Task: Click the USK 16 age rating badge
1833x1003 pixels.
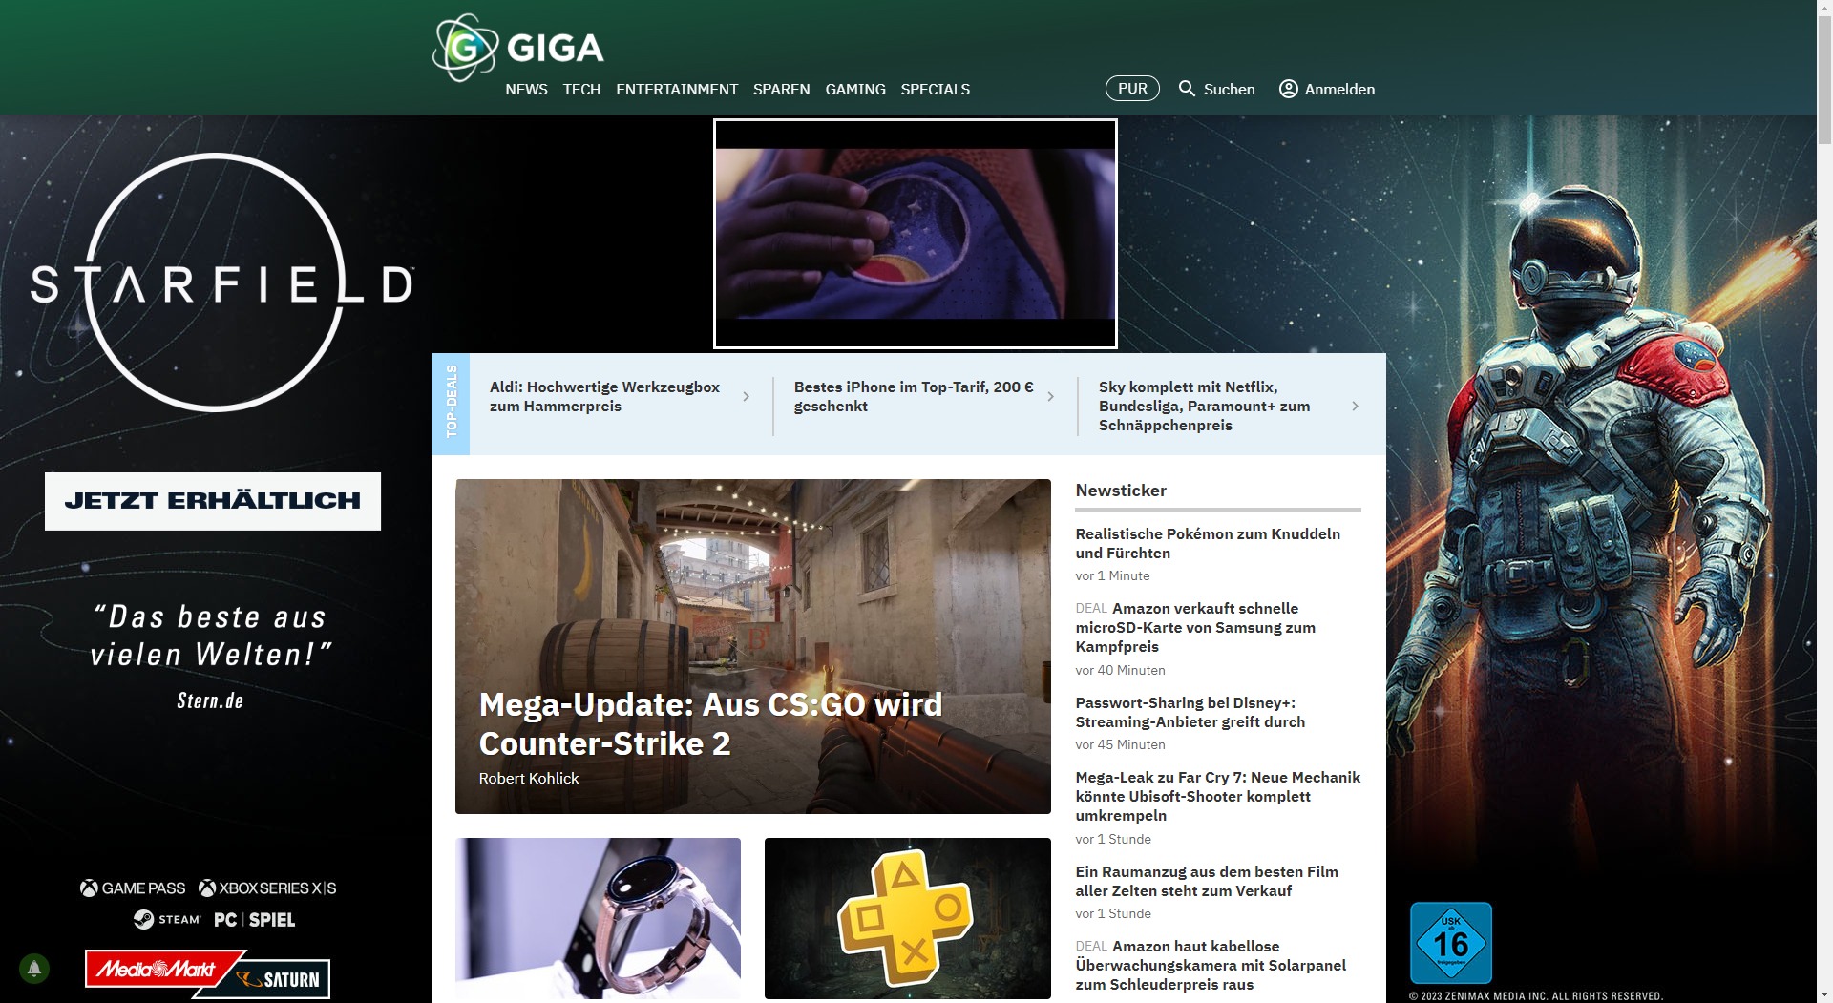Action: coord(1451,943)
